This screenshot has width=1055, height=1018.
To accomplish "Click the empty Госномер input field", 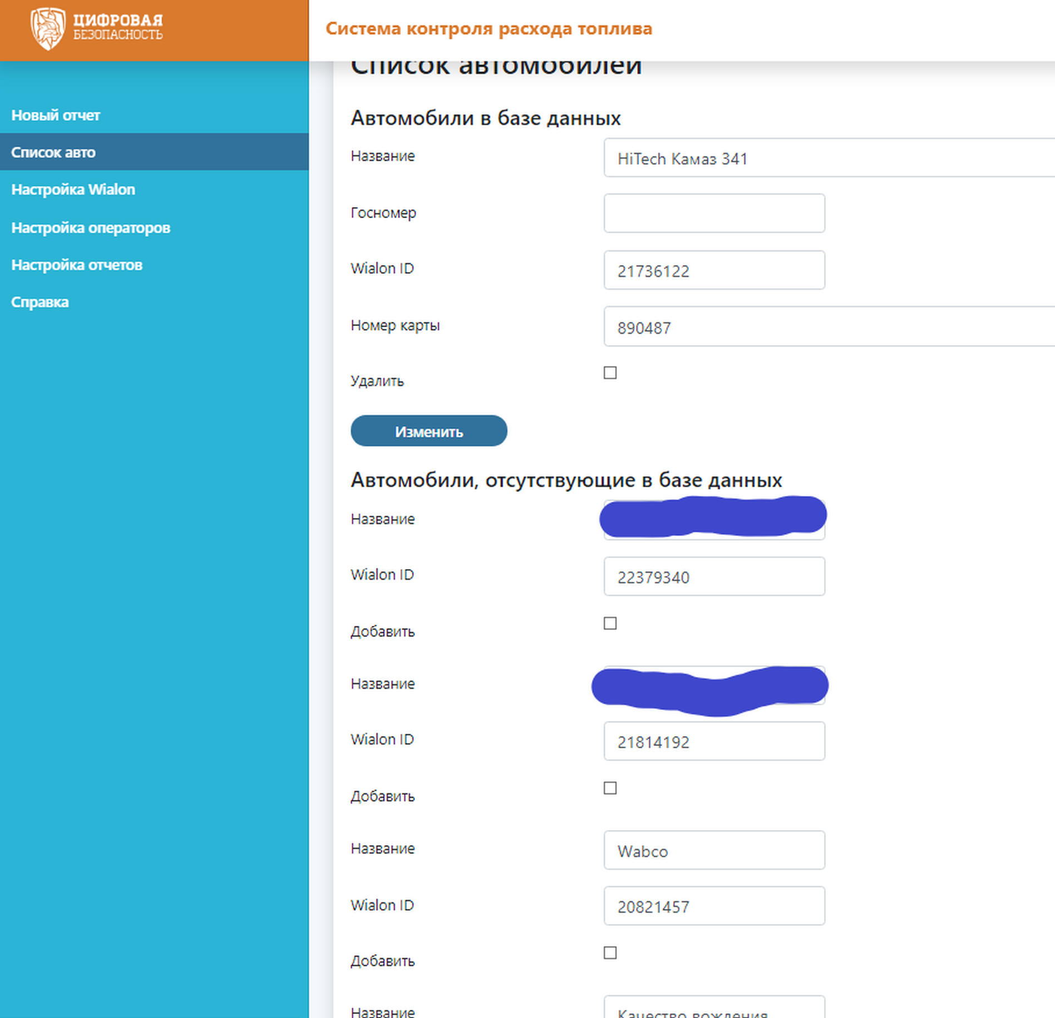I will (714, 213).
